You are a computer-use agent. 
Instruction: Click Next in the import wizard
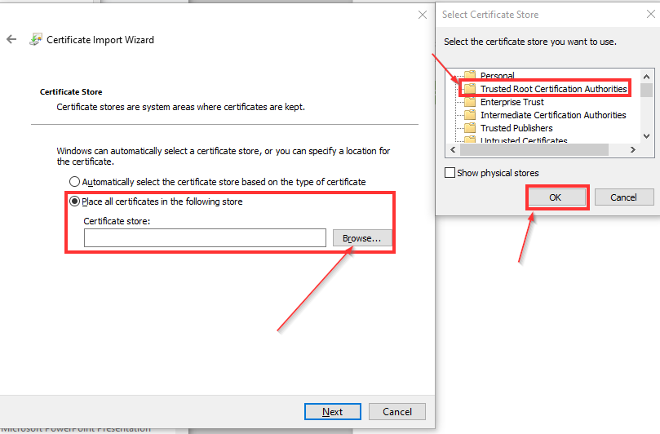coord(332,412)
